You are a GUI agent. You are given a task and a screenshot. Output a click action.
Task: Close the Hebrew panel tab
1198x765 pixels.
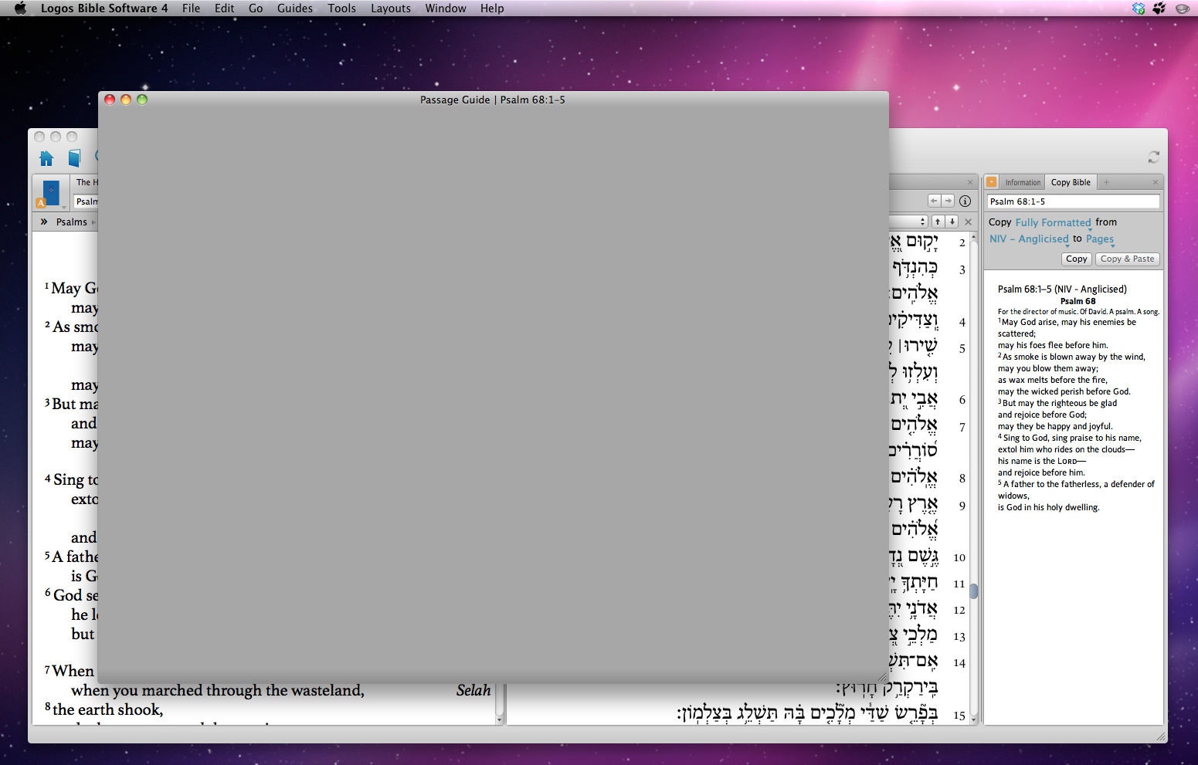[x=970, y=182]
